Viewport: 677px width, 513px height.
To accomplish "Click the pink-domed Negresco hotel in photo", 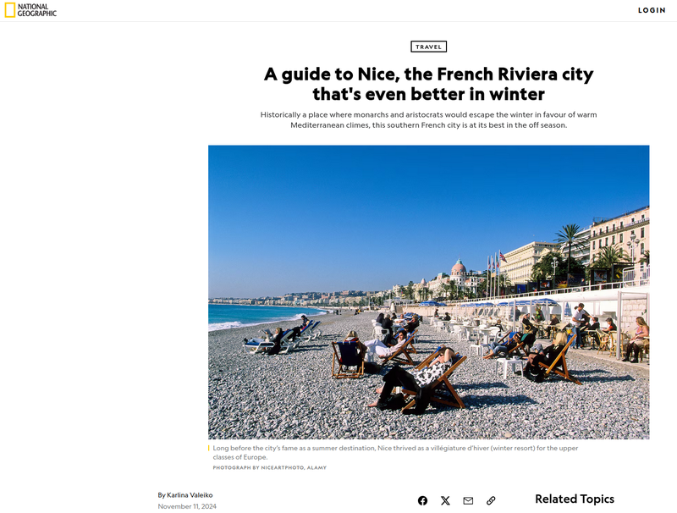I will click(x=459, y=270).
